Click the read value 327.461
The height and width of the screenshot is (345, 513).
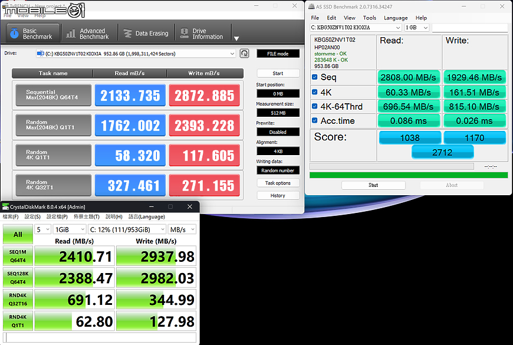point(130,185)
